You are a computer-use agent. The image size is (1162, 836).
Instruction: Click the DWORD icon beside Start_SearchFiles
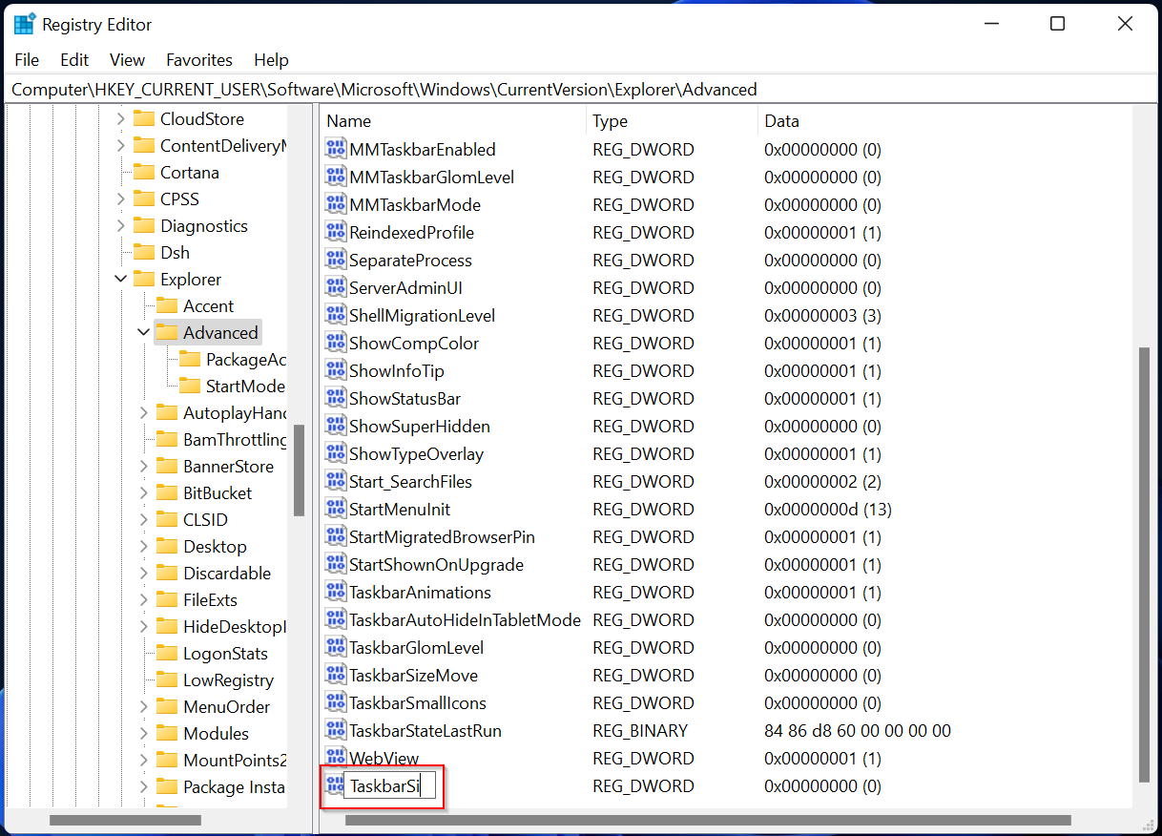point(335,481)
